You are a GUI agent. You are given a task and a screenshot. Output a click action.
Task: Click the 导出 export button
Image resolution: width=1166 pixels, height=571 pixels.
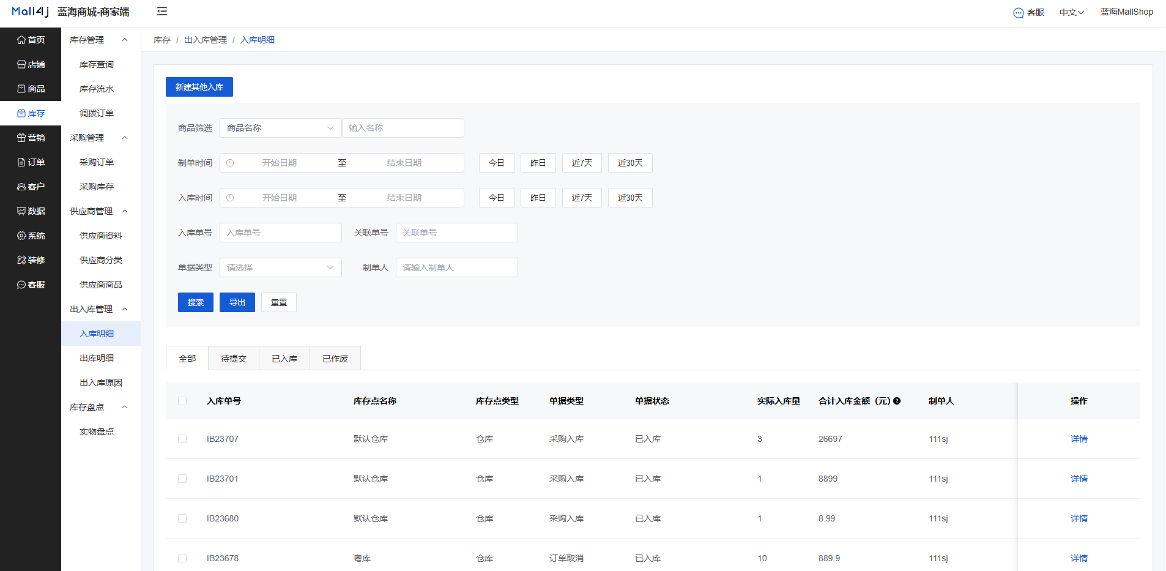pyautogui.click(x=237, y=302)
